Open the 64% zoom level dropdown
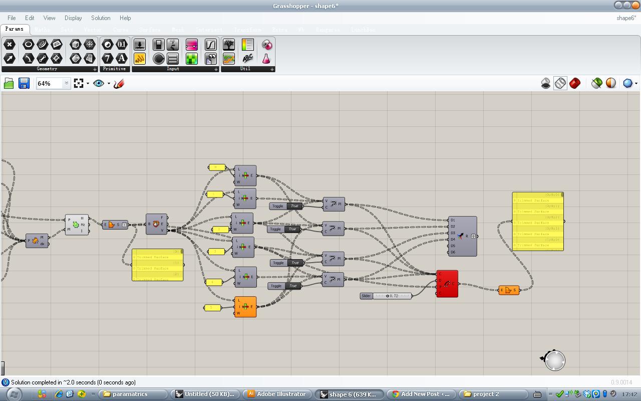Screen dimensions: 641x401 click(x=66, y=83)
